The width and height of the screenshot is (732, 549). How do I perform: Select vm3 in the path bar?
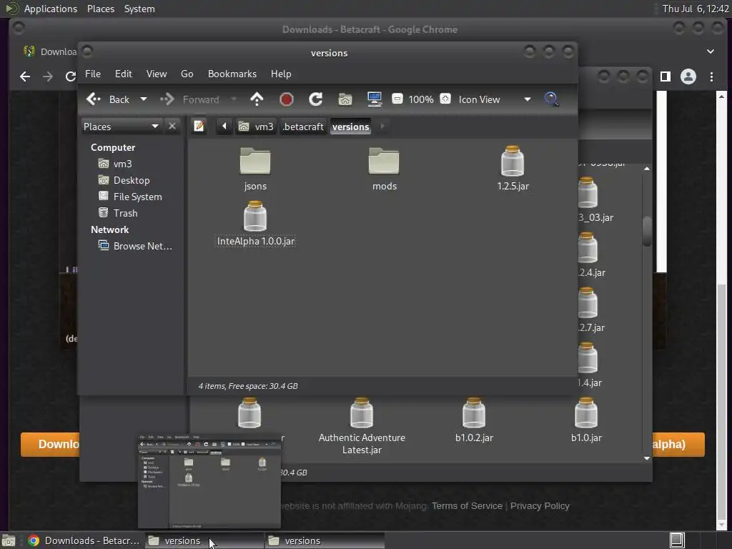[x=256, y=127]
